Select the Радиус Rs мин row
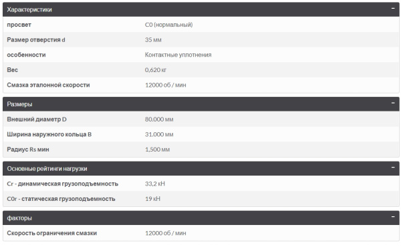 [x=201, y=150]
